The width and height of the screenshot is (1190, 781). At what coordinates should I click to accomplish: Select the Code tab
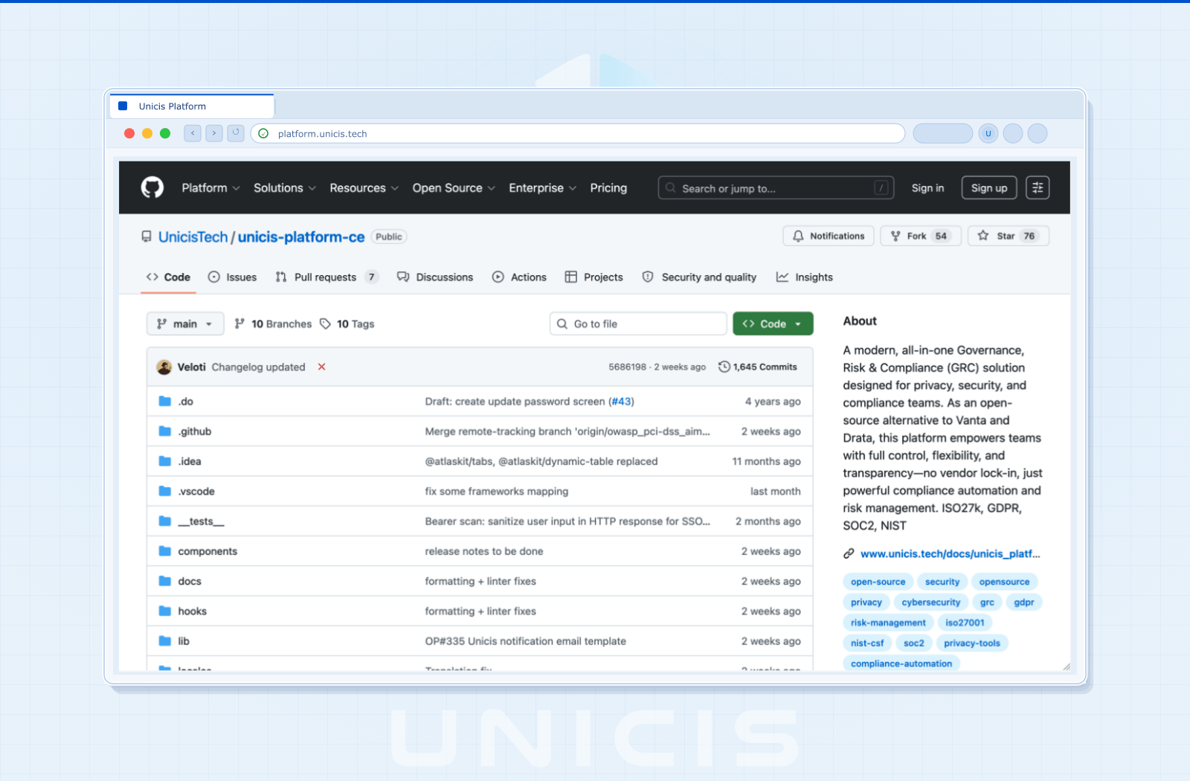(x=168, y=277)
